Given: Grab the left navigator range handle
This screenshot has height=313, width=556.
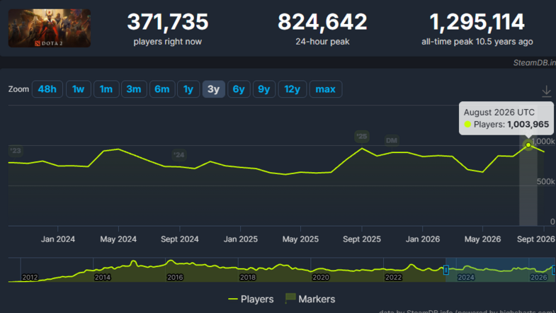Looking at the screenshot, I should pos(446,270).
